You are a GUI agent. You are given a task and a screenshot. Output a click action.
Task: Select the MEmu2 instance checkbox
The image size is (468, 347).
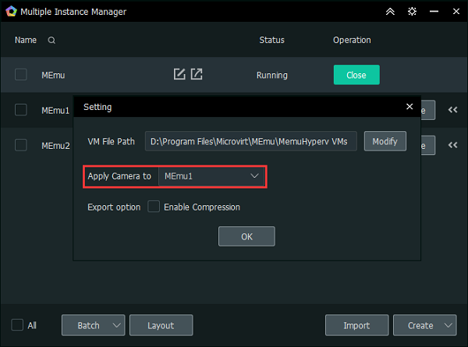21,145
